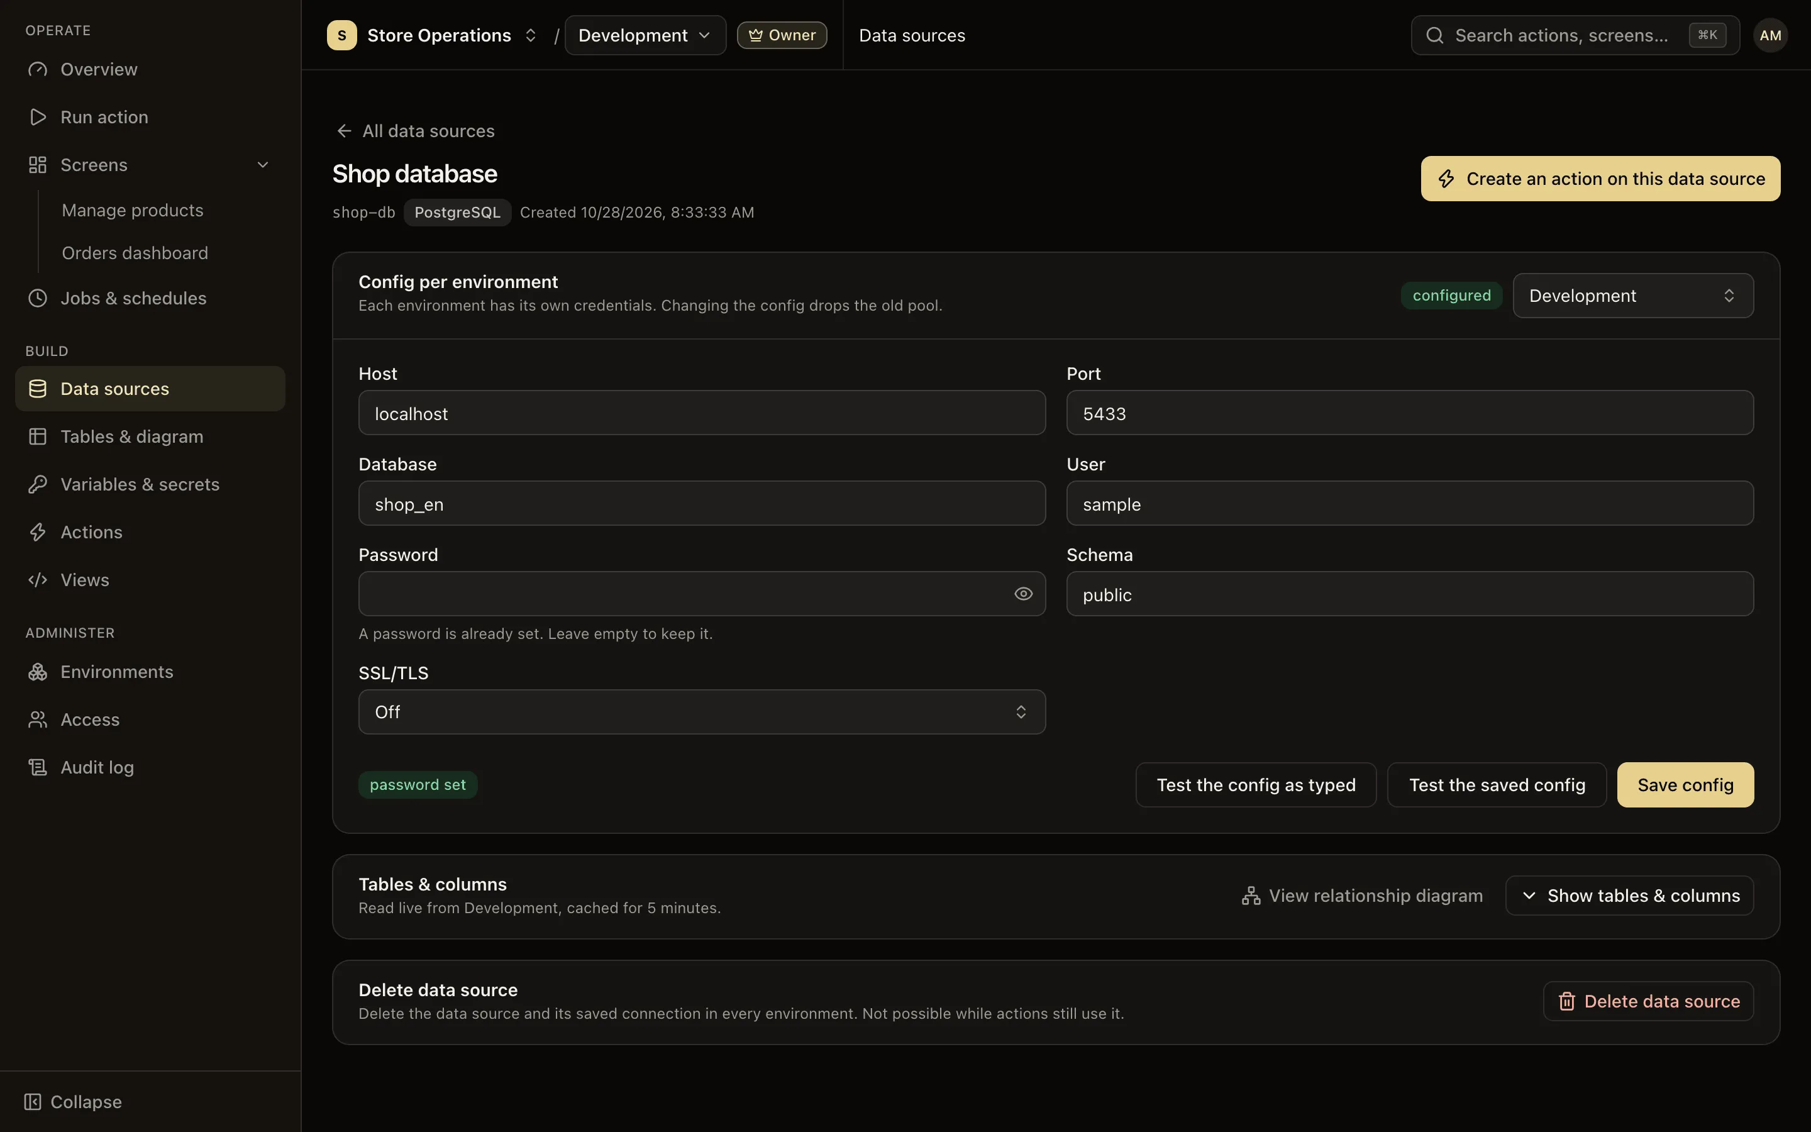This screenshot has width=1811, height=1132.
Task: Click the Tables & diagram table icon
Action: (38, 436)
